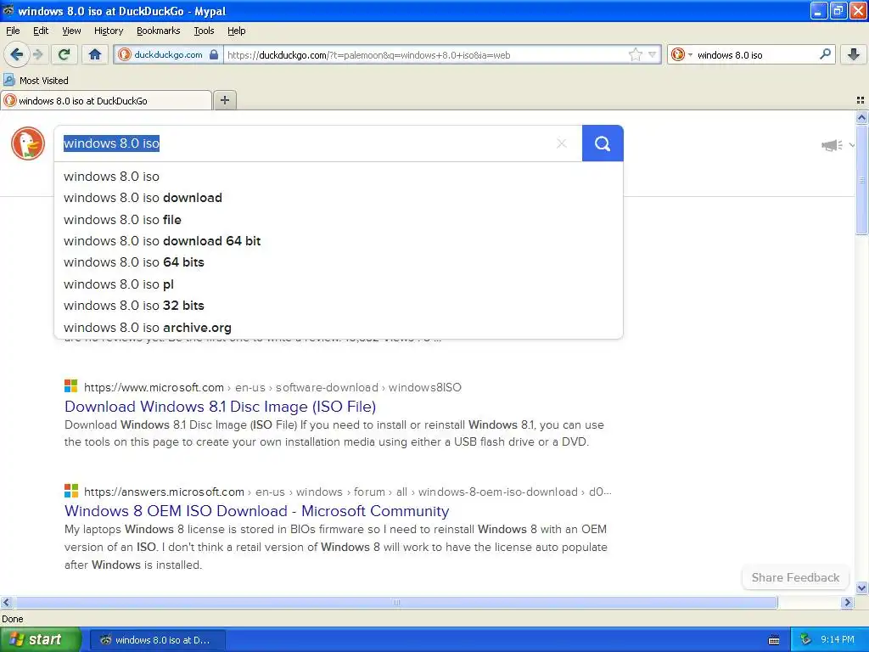
Task: Click the horizontal scrollbar right arrow
Action: pos(847,602)
